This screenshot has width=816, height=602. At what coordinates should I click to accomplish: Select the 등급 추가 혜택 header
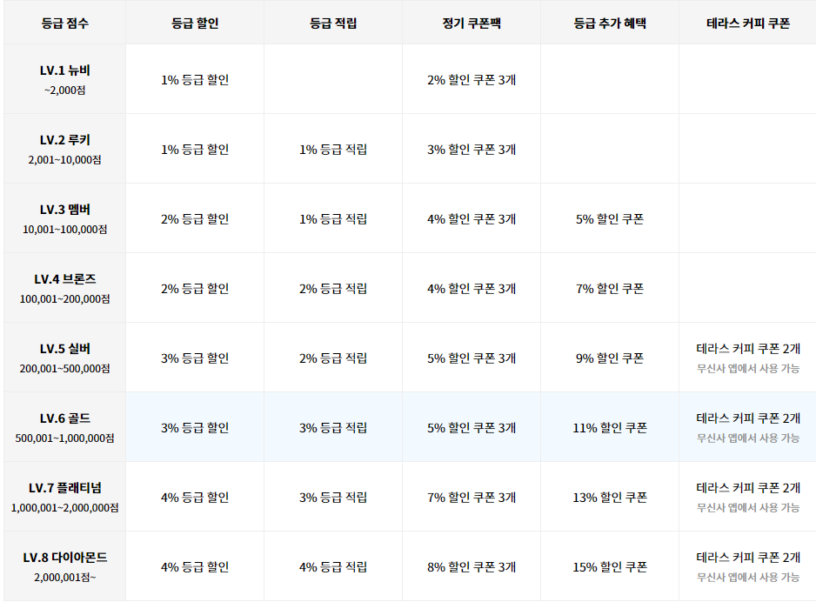click(610, 23)
